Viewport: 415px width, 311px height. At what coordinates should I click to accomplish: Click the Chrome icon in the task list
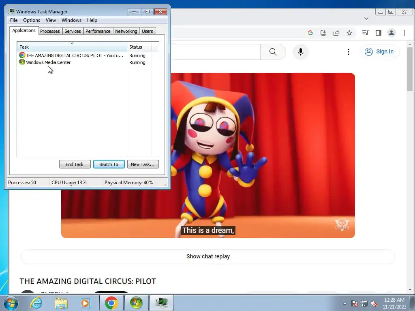(22, 55)
